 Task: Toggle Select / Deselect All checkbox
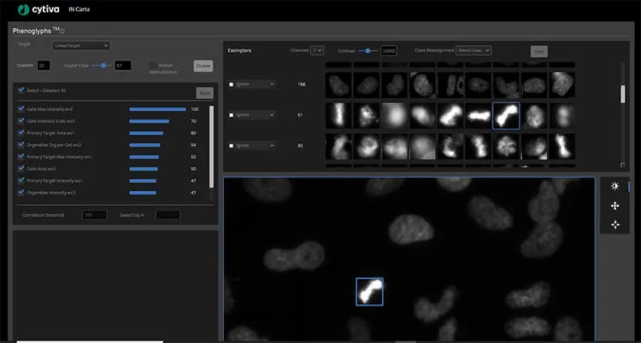[x=21, y=90]
